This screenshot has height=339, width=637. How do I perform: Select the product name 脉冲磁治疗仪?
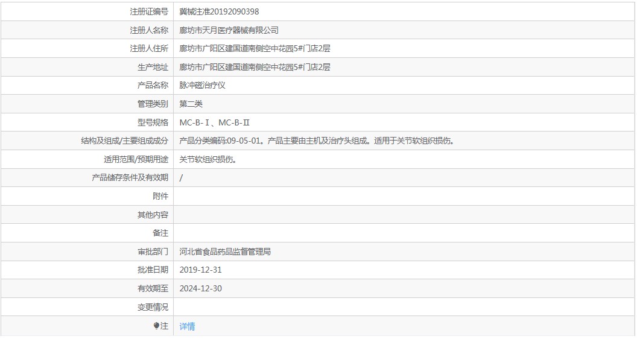[x=202, y=86]
